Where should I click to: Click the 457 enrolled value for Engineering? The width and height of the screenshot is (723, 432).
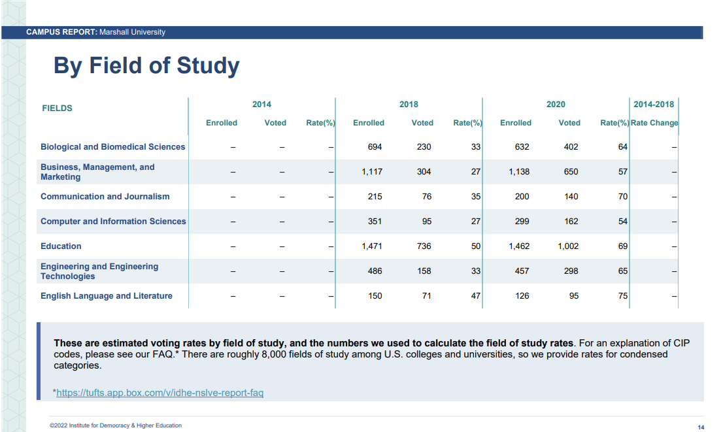pyautogui.click(x=522, y=272)
